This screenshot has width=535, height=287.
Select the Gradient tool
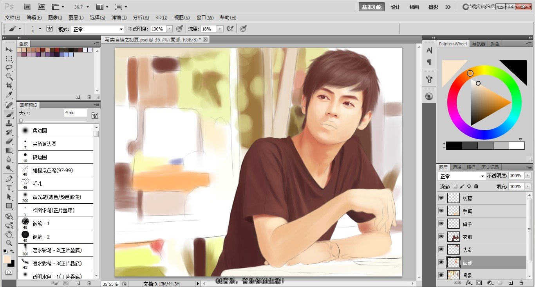pos(9,150)
